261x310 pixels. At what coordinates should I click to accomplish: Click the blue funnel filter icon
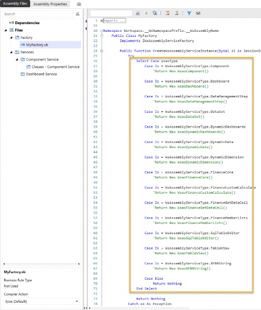[189, 13]
